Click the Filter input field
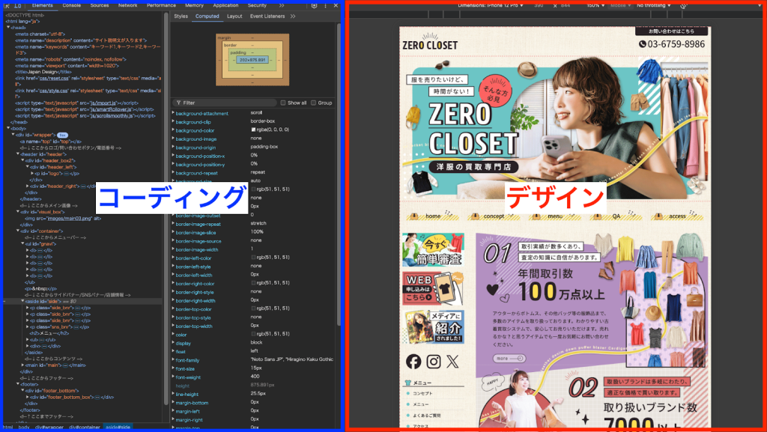767x432 pixels. click(x=225, y=103)
